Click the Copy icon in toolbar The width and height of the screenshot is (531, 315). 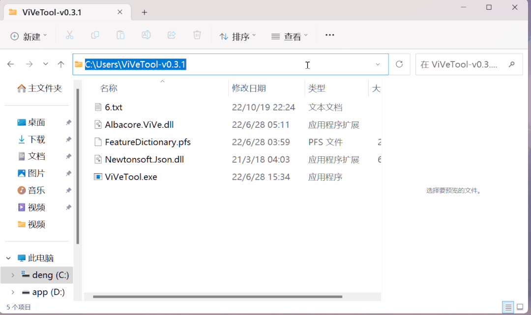pos(95,35)
